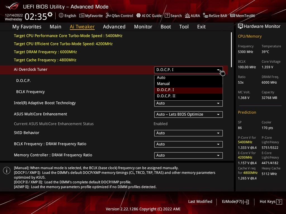This screenshot has width=286, height=214.
Task: Click the Hardware Monitor panel icon
Action: [x=240, y=26]
